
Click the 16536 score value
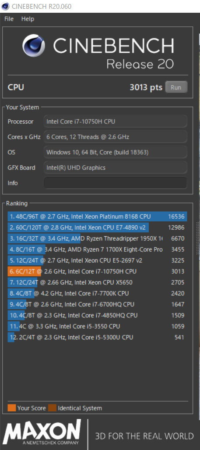click(x=176, y=216)
